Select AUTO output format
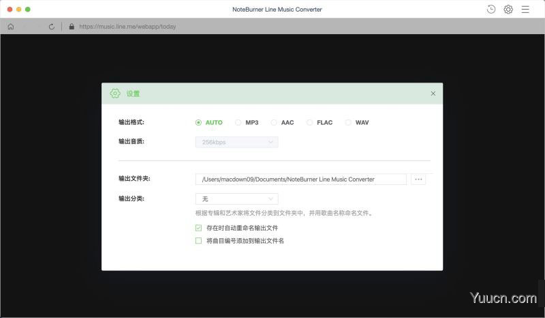 [198, 123]
